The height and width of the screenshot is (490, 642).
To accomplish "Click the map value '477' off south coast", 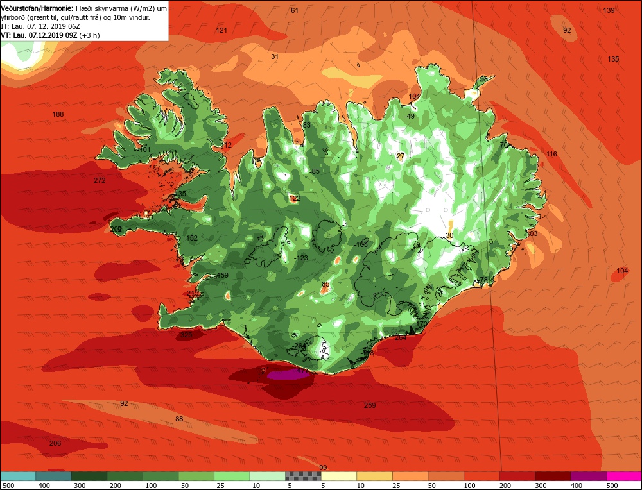I will point(302,371).
